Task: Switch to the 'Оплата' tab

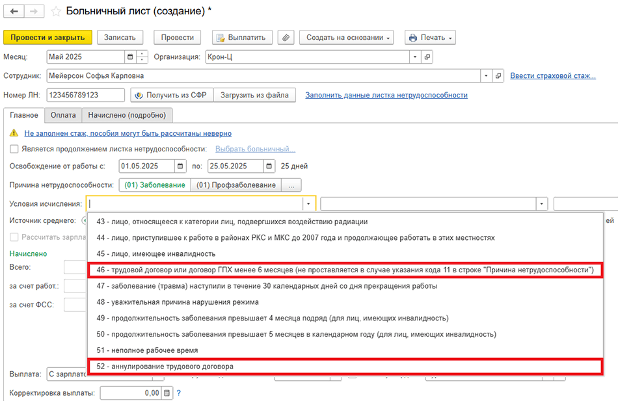Action: [63, 115]
